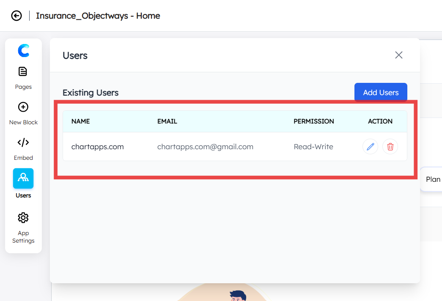Go back using the circled arrow icon
Screen dimensions: 442x301
tap(16, 16)
